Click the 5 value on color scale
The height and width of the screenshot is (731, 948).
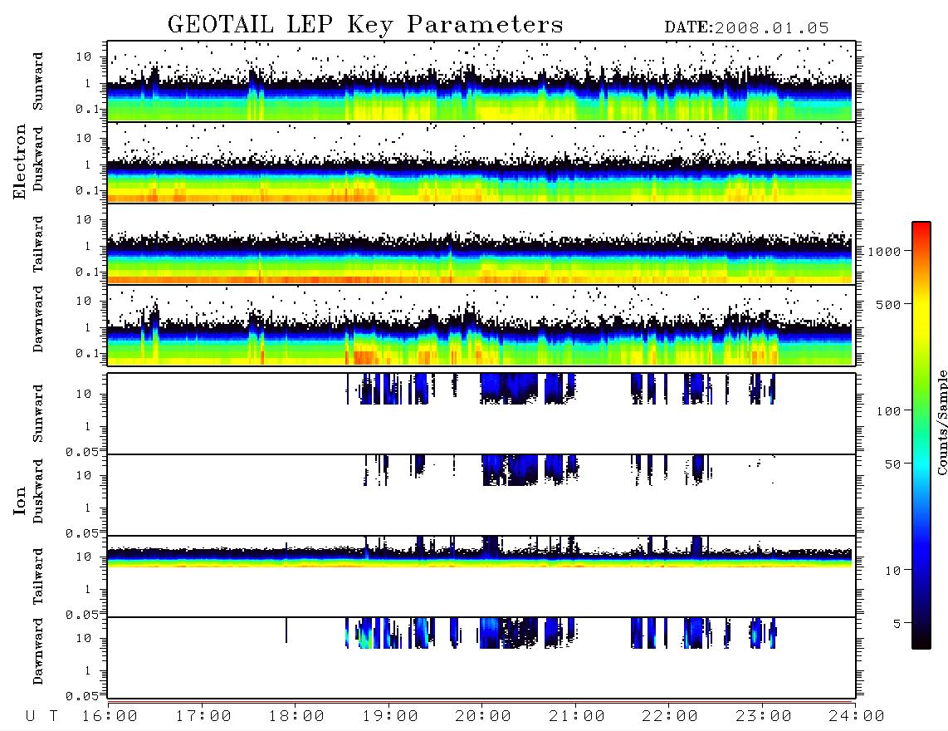(897, 624)
